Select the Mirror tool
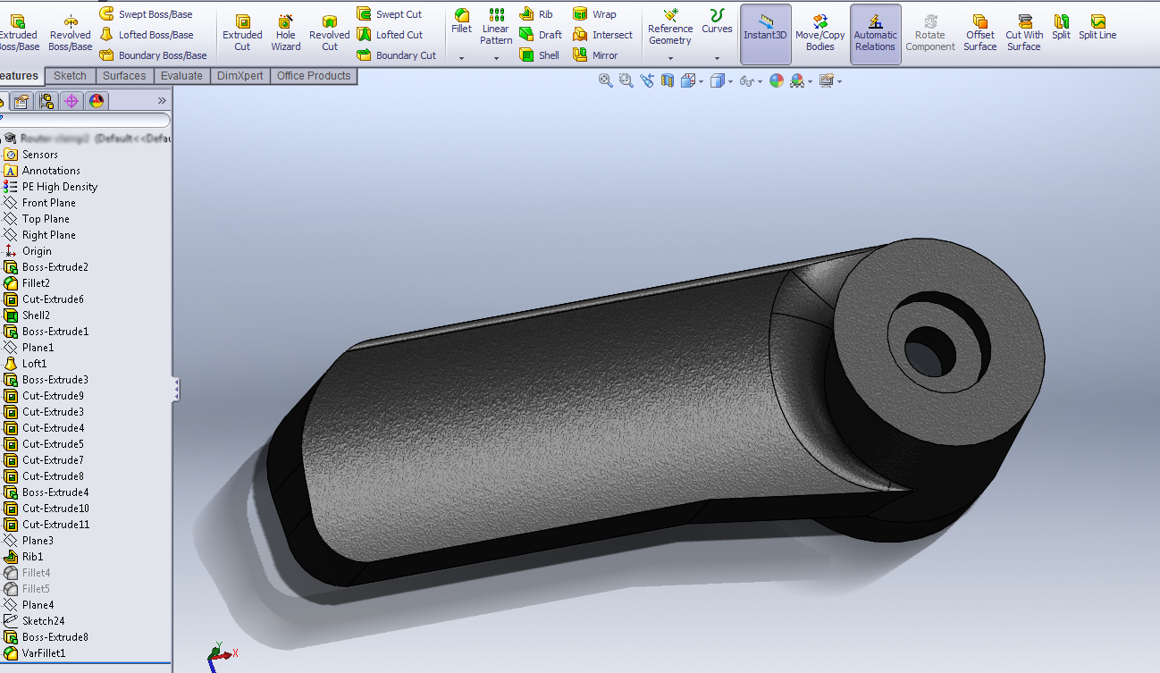The width and height of the screenshot is (1160, 673). 595,55
